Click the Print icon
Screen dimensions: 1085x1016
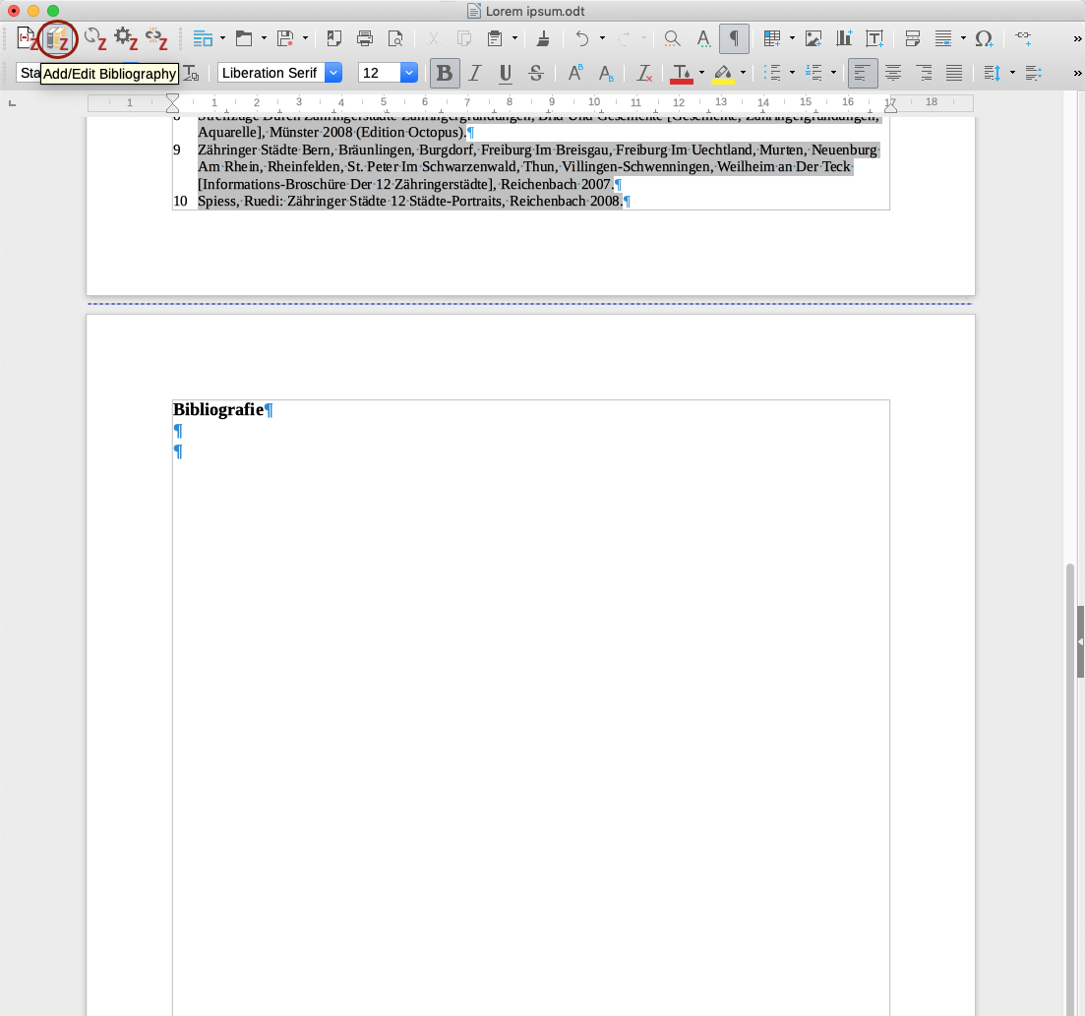point(365,38)
